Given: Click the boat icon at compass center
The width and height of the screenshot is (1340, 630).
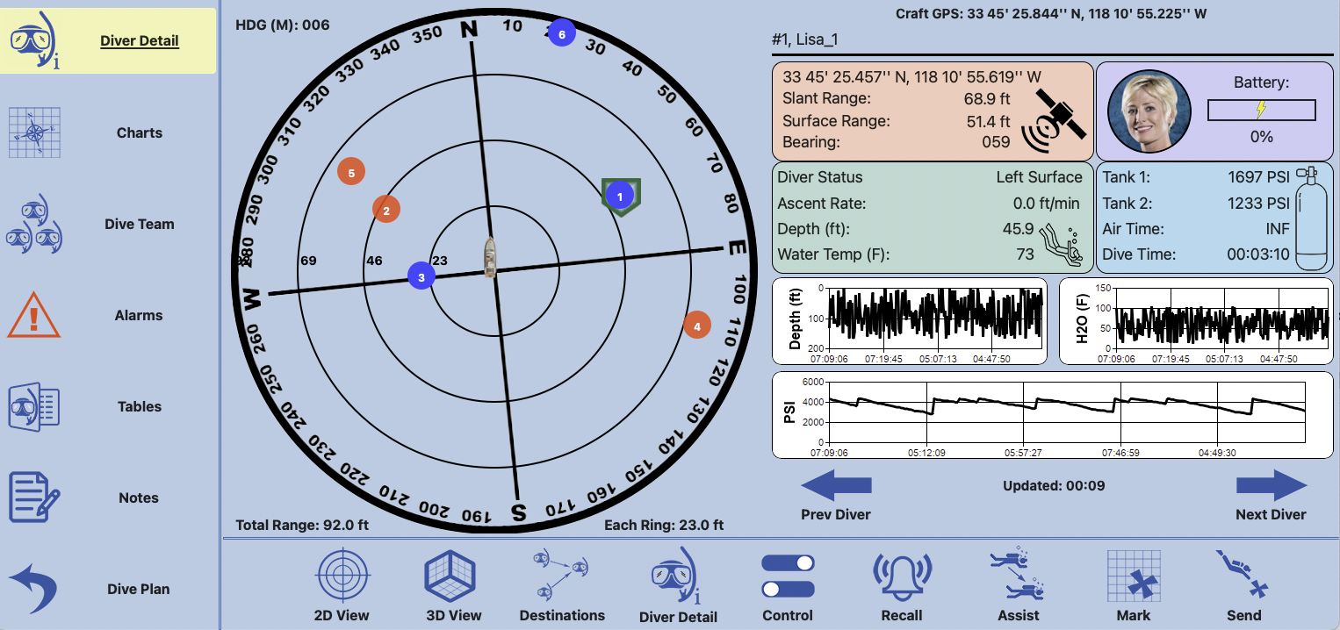Looking at the screenshot, I should point(490,259).
